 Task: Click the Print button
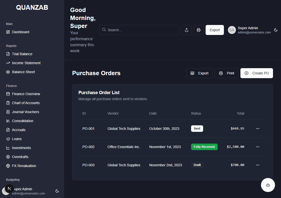(x=226, y=73)
